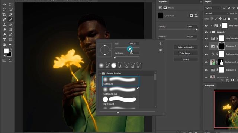Screen dimensions: 238x133
Task: Lock image pixels of selected layer
Action: point(216,19)
